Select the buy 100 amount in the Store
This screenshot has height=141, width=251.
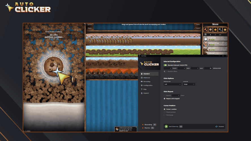pos(220,34)
